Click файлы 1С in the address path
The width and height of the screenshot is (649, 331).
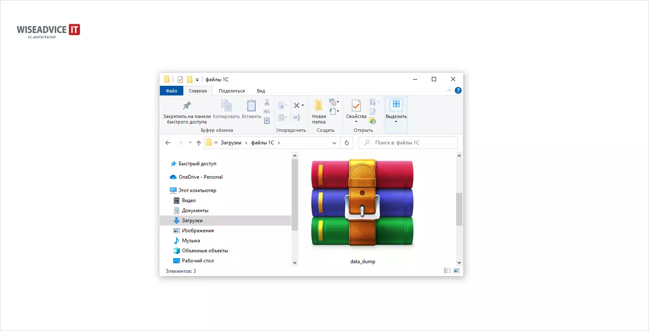click(262, 143)
